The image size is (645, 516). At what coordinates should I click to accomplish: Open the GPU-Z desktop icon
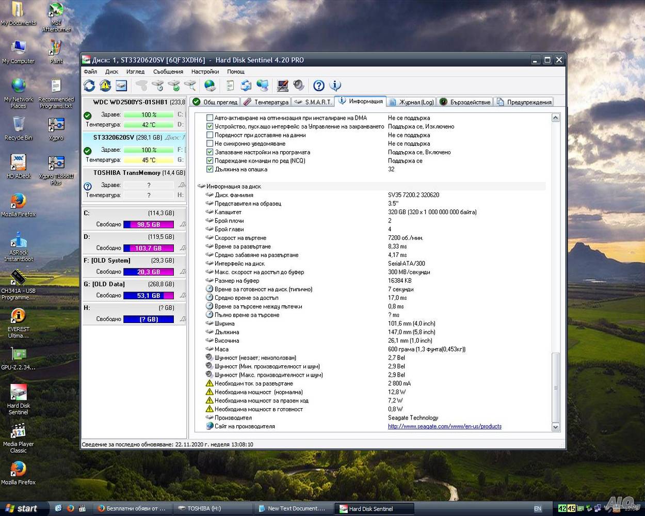click(19, 359)
